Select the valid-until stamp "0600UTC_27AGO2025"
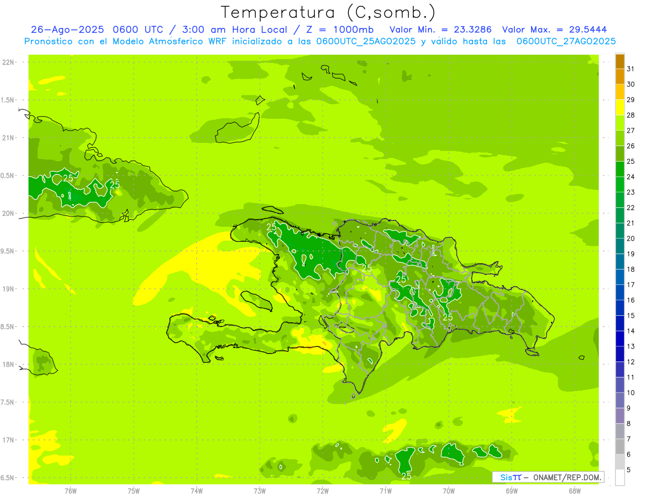The image size is (645, 498). (x=566, y=41)
